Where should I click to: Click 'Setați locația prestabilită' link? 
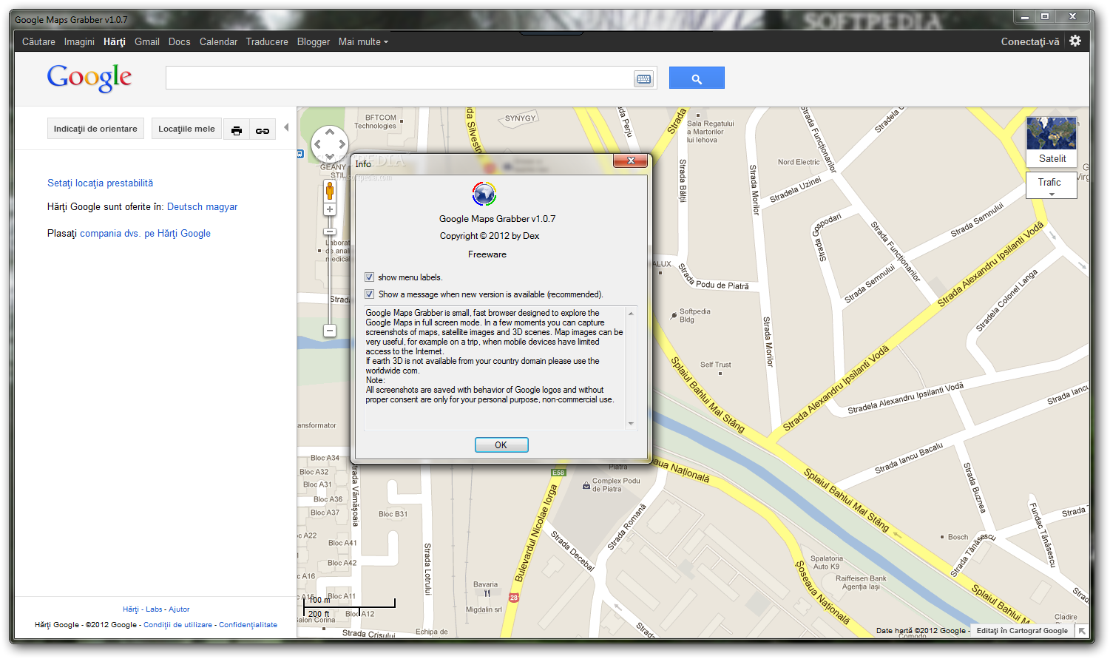point(101,183)
